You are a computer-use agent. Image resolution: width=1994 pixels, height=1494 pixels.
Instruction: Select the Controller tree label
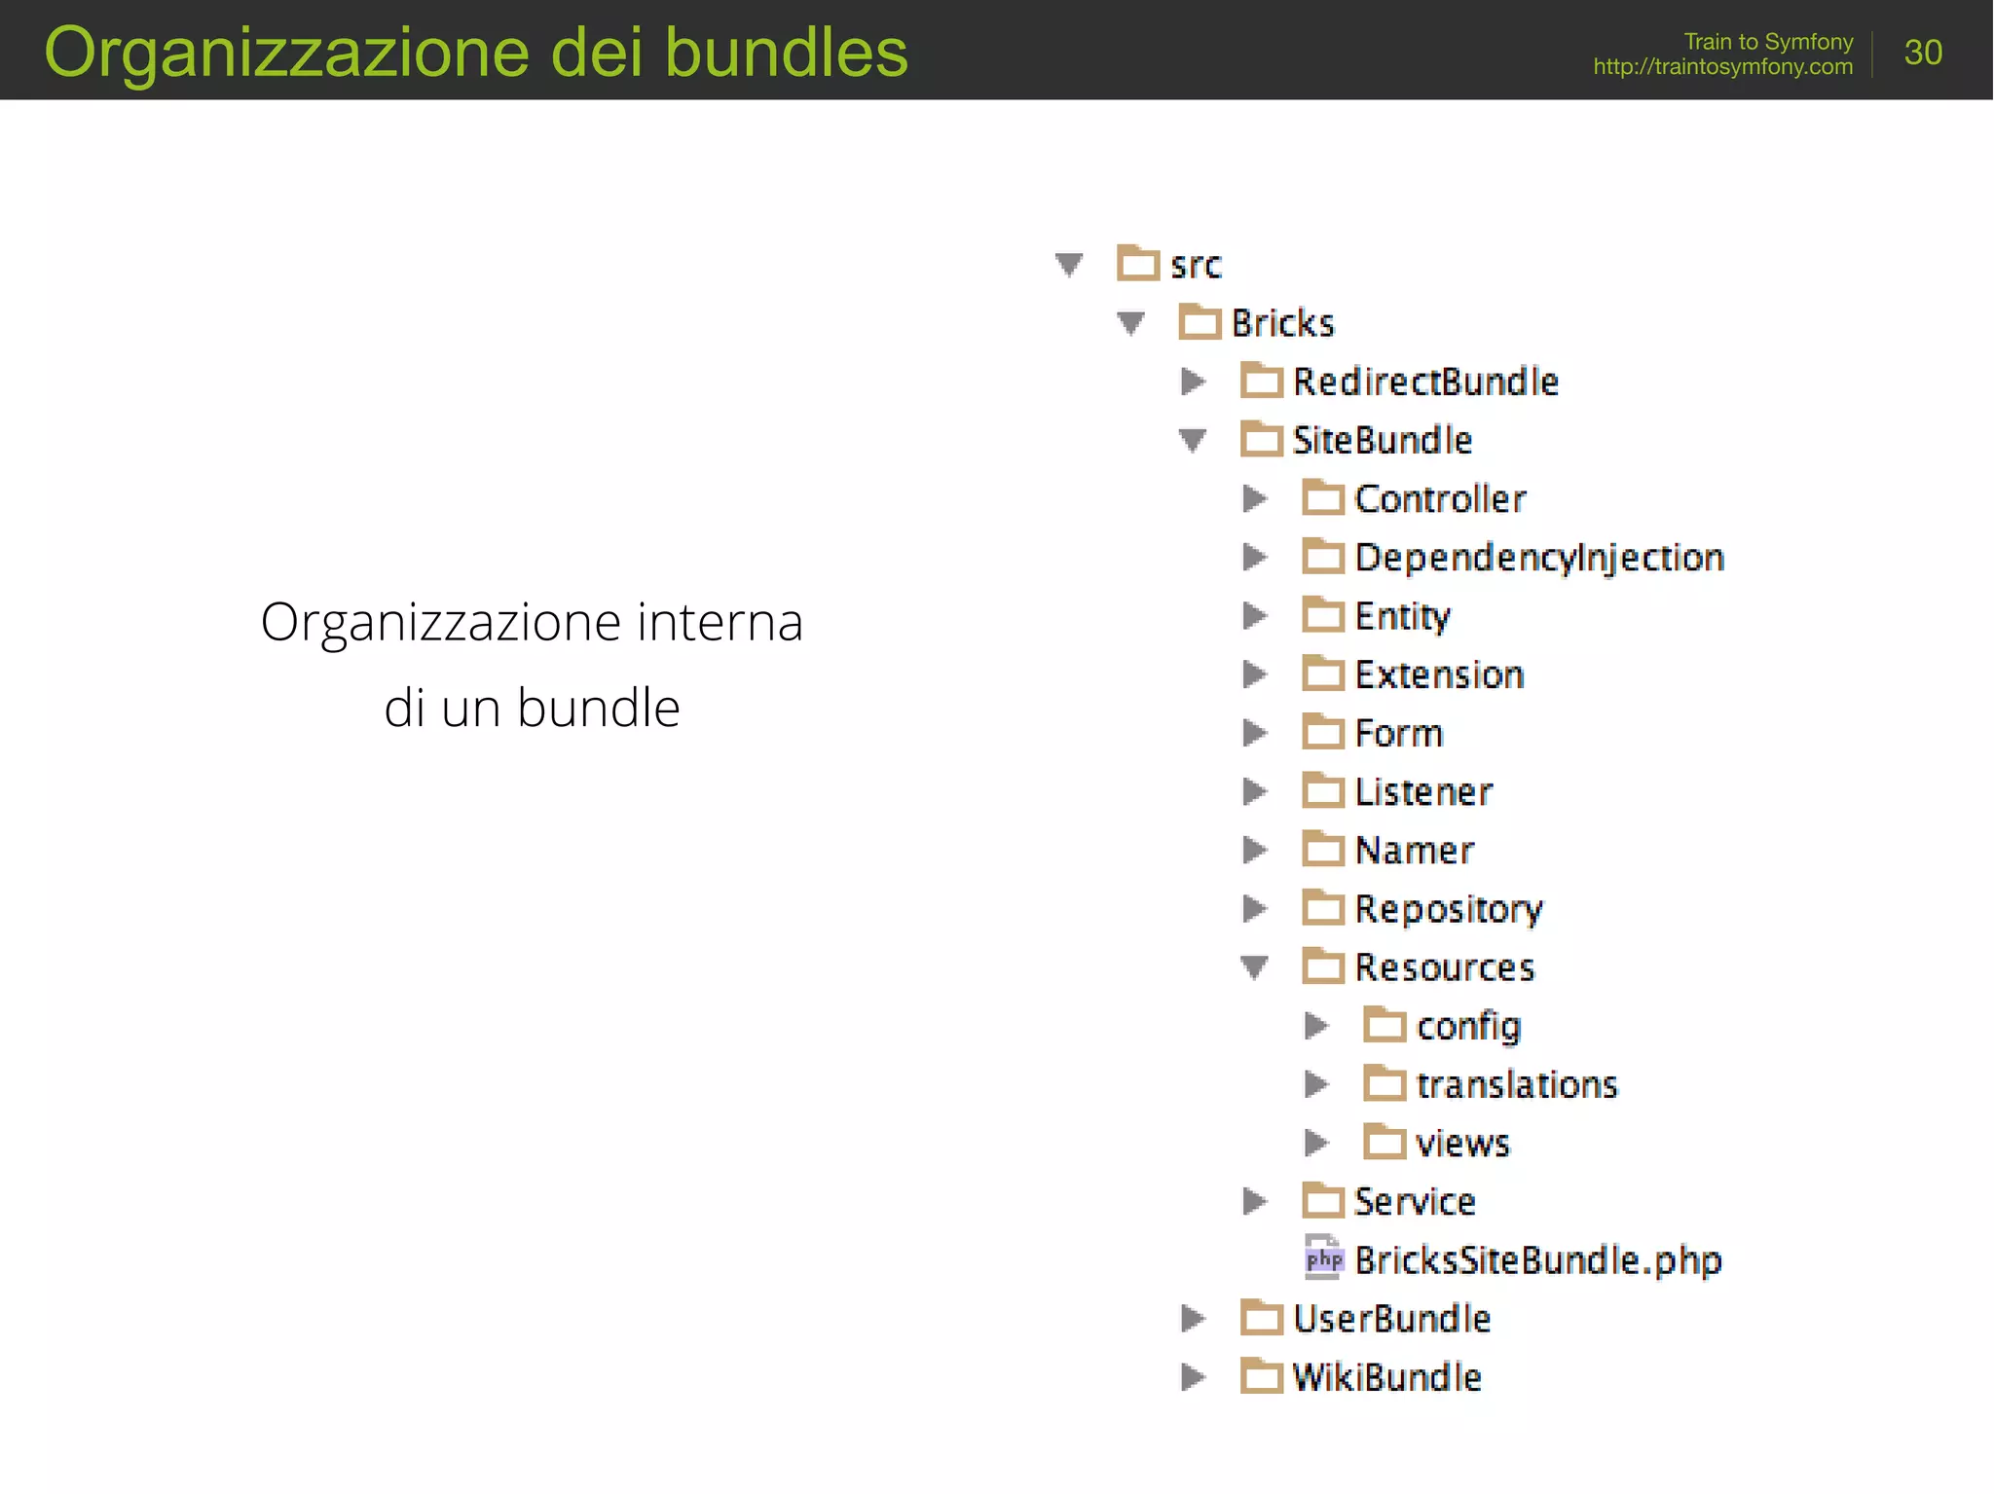[1440, 499]
